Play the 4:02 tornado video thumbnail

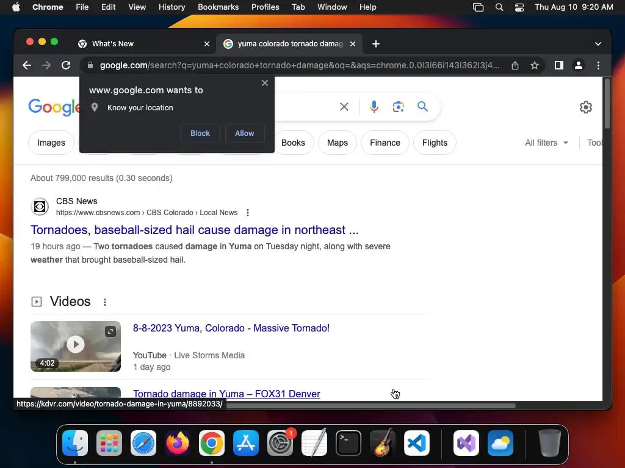(x=76, y=345)
